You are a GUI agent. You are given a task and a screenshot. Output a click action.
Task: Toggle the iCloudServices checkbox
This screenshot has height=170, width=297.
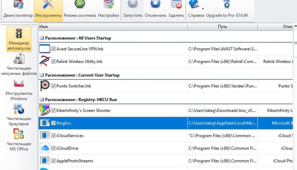[53, 136]
